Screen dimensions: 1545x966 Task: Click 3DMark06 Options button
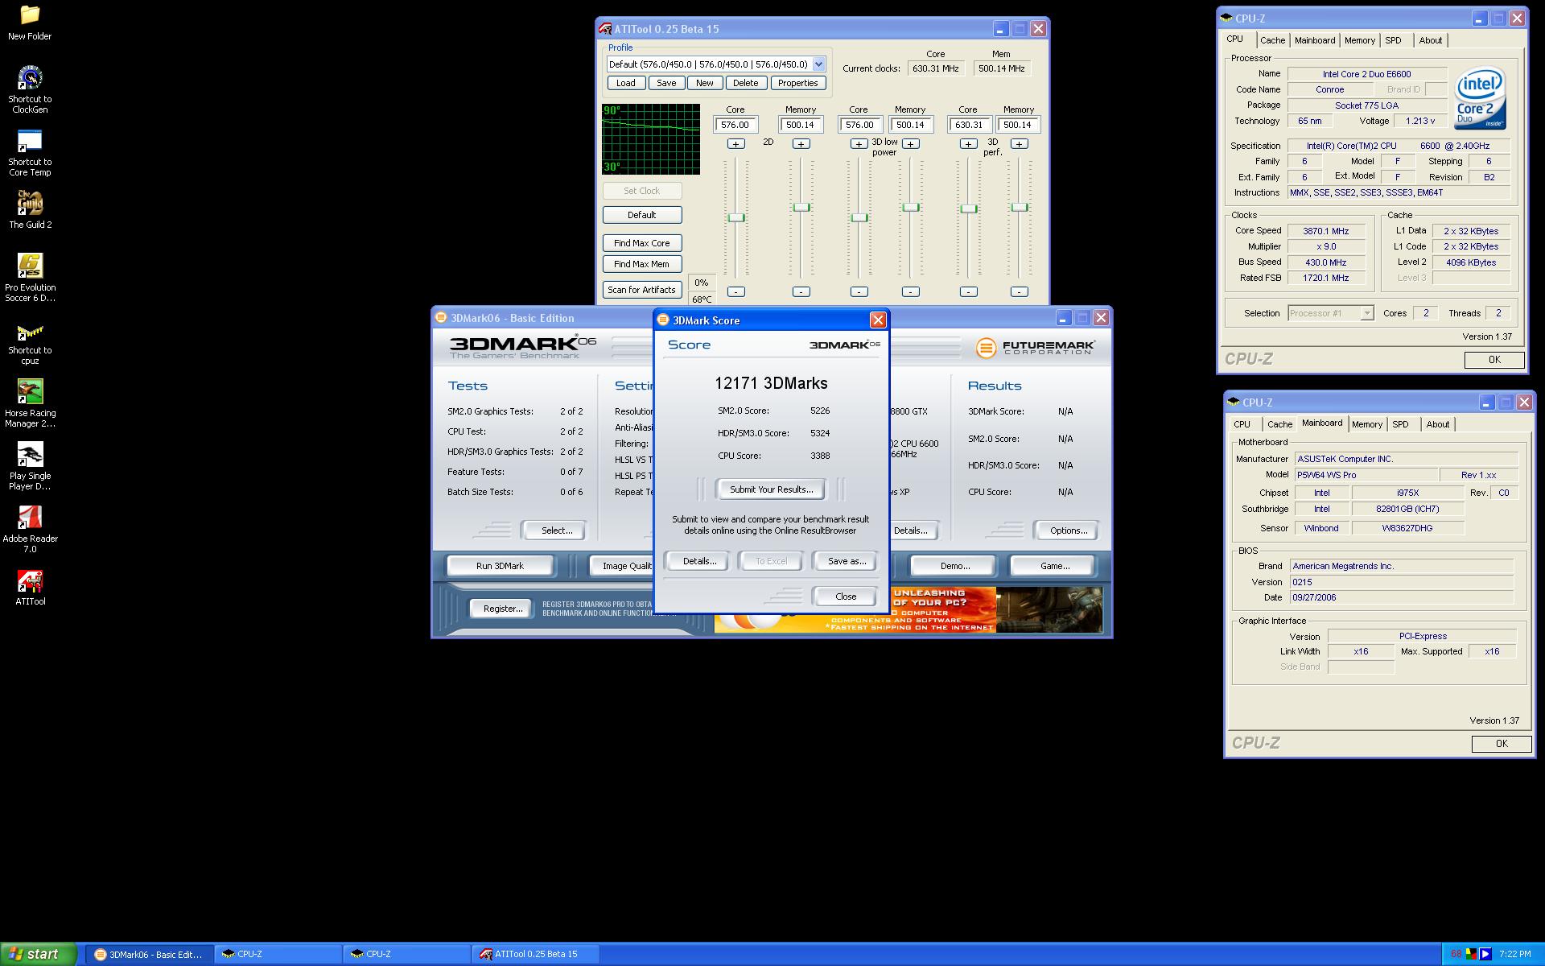pos(1068,530)
